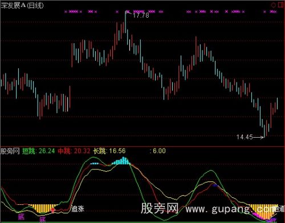Click the 14.45 low price label
Viewport: 285px width, 223px height.
point(245,137)
